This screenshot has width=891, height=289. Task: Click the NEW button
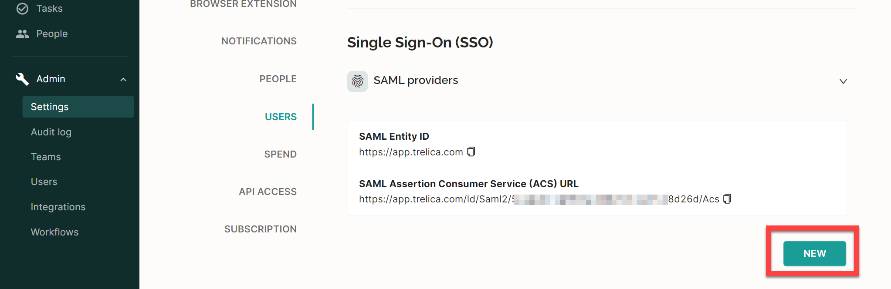tap(814, 253)
